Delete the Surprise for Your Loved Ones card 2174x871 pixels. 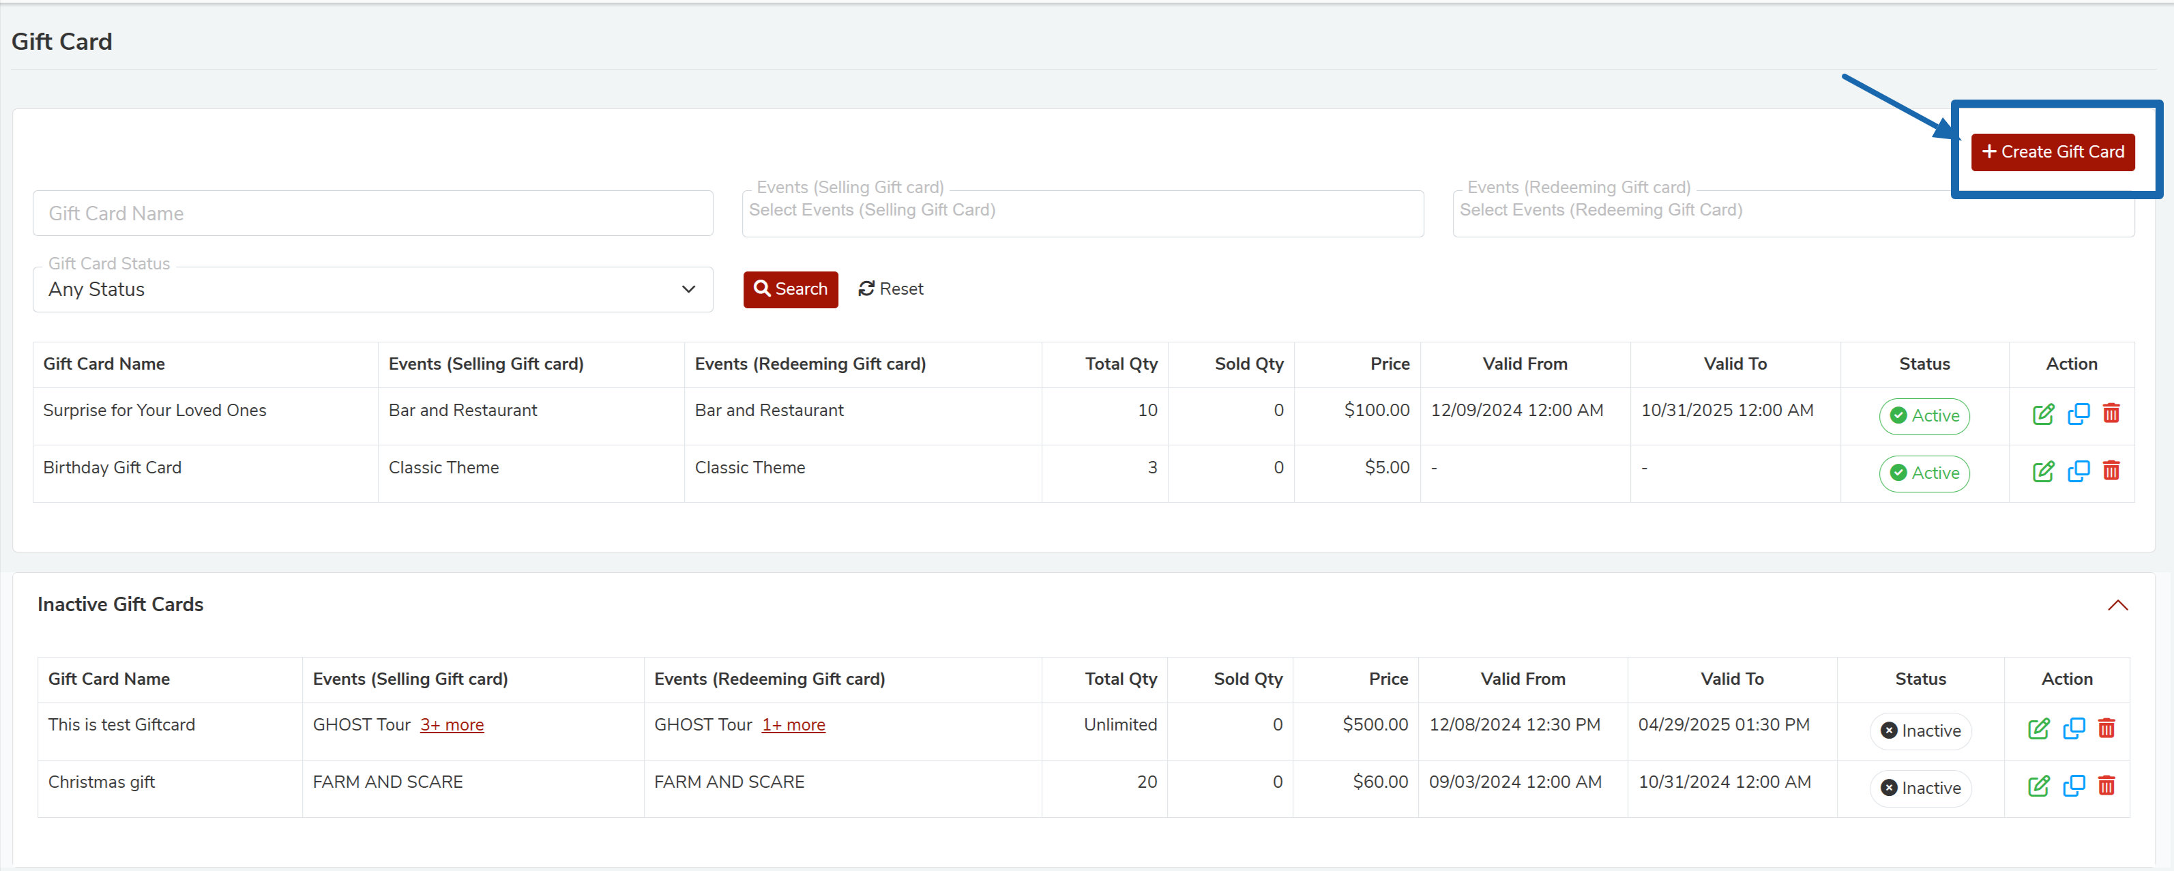click(x=2111, y=415)
